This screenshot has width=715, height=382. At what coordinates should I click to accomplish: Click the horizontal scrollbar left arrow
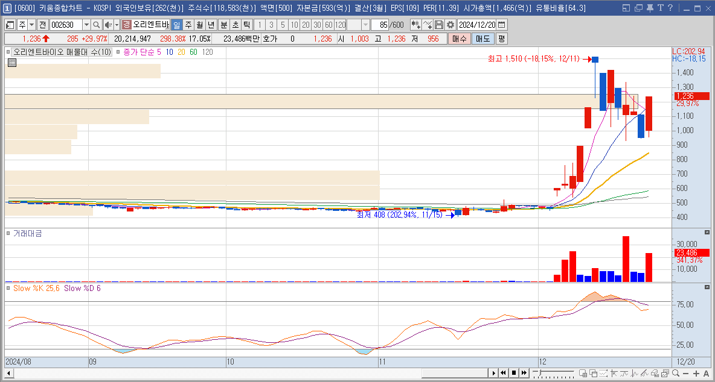click(x=8, y=374)
